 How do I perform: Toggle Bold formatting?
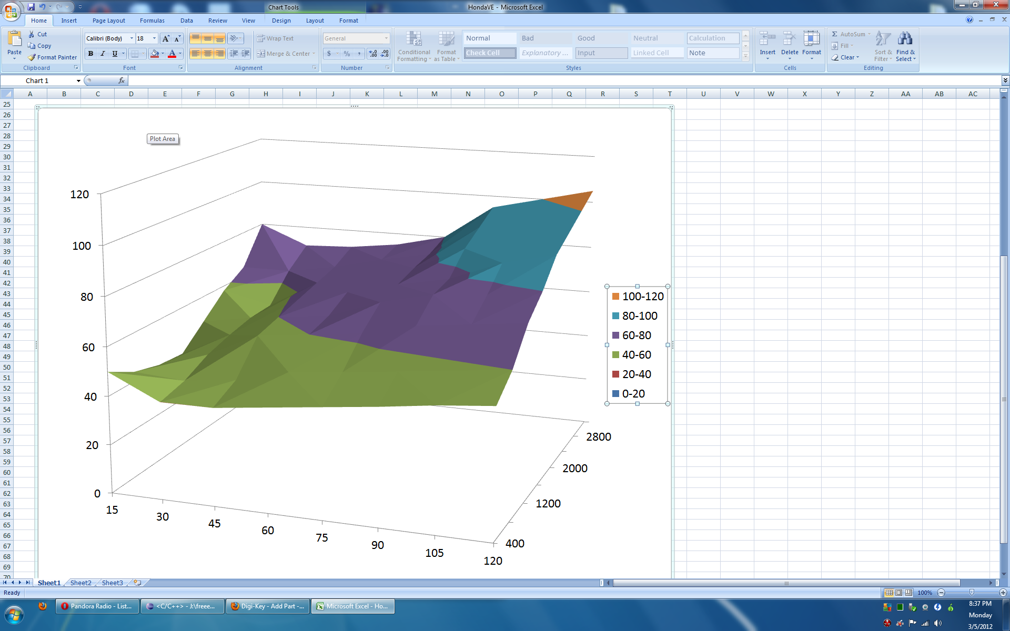click(90, 54)
